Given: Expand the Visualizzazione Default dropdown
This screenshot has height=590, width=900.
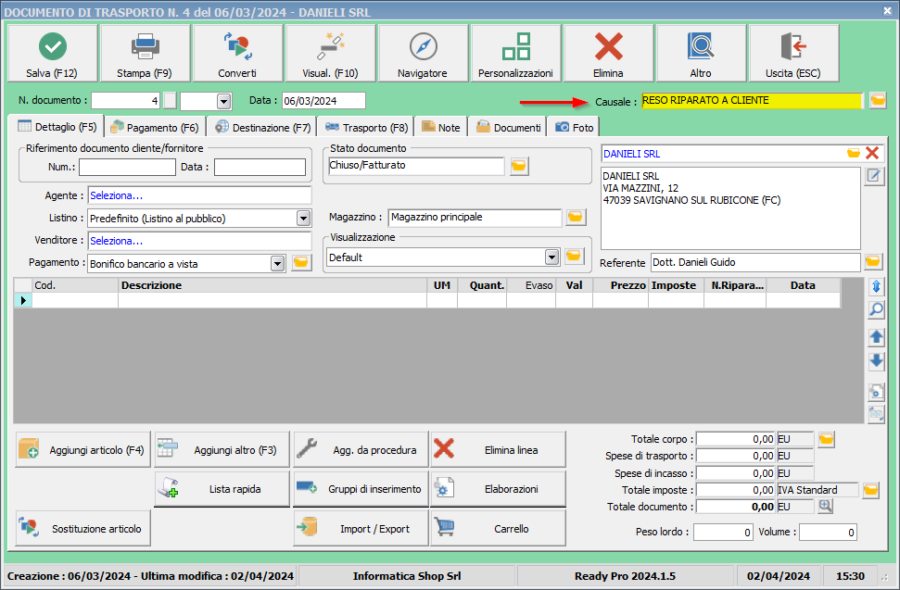Looking at the screenshot, I should (551, 257).
